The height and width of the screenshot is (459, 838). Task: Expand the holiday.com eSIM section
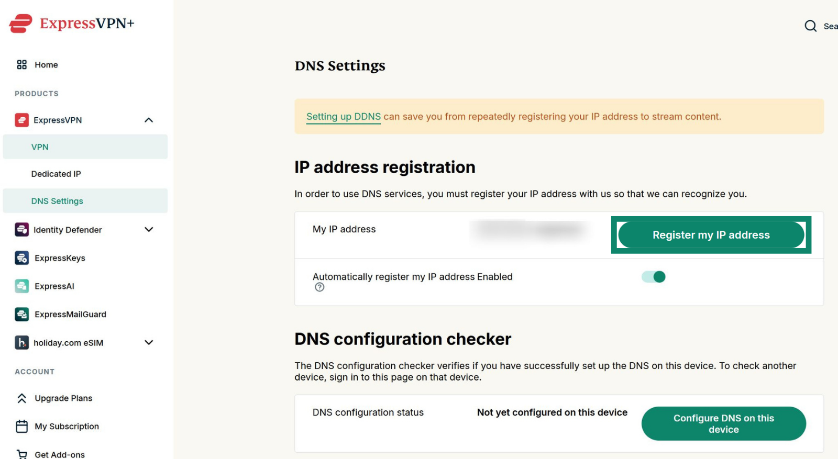[149, 342]
